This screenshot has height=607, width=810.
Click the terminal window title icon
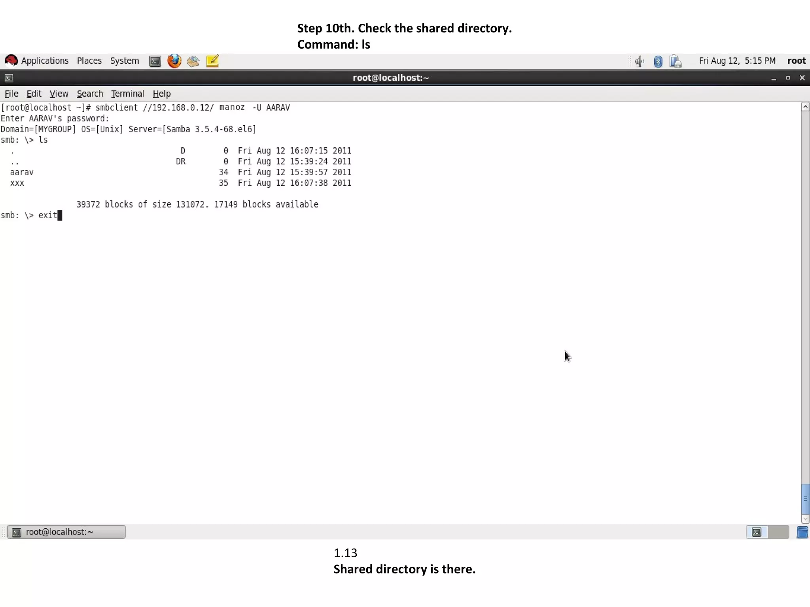(x=9, y=78)
